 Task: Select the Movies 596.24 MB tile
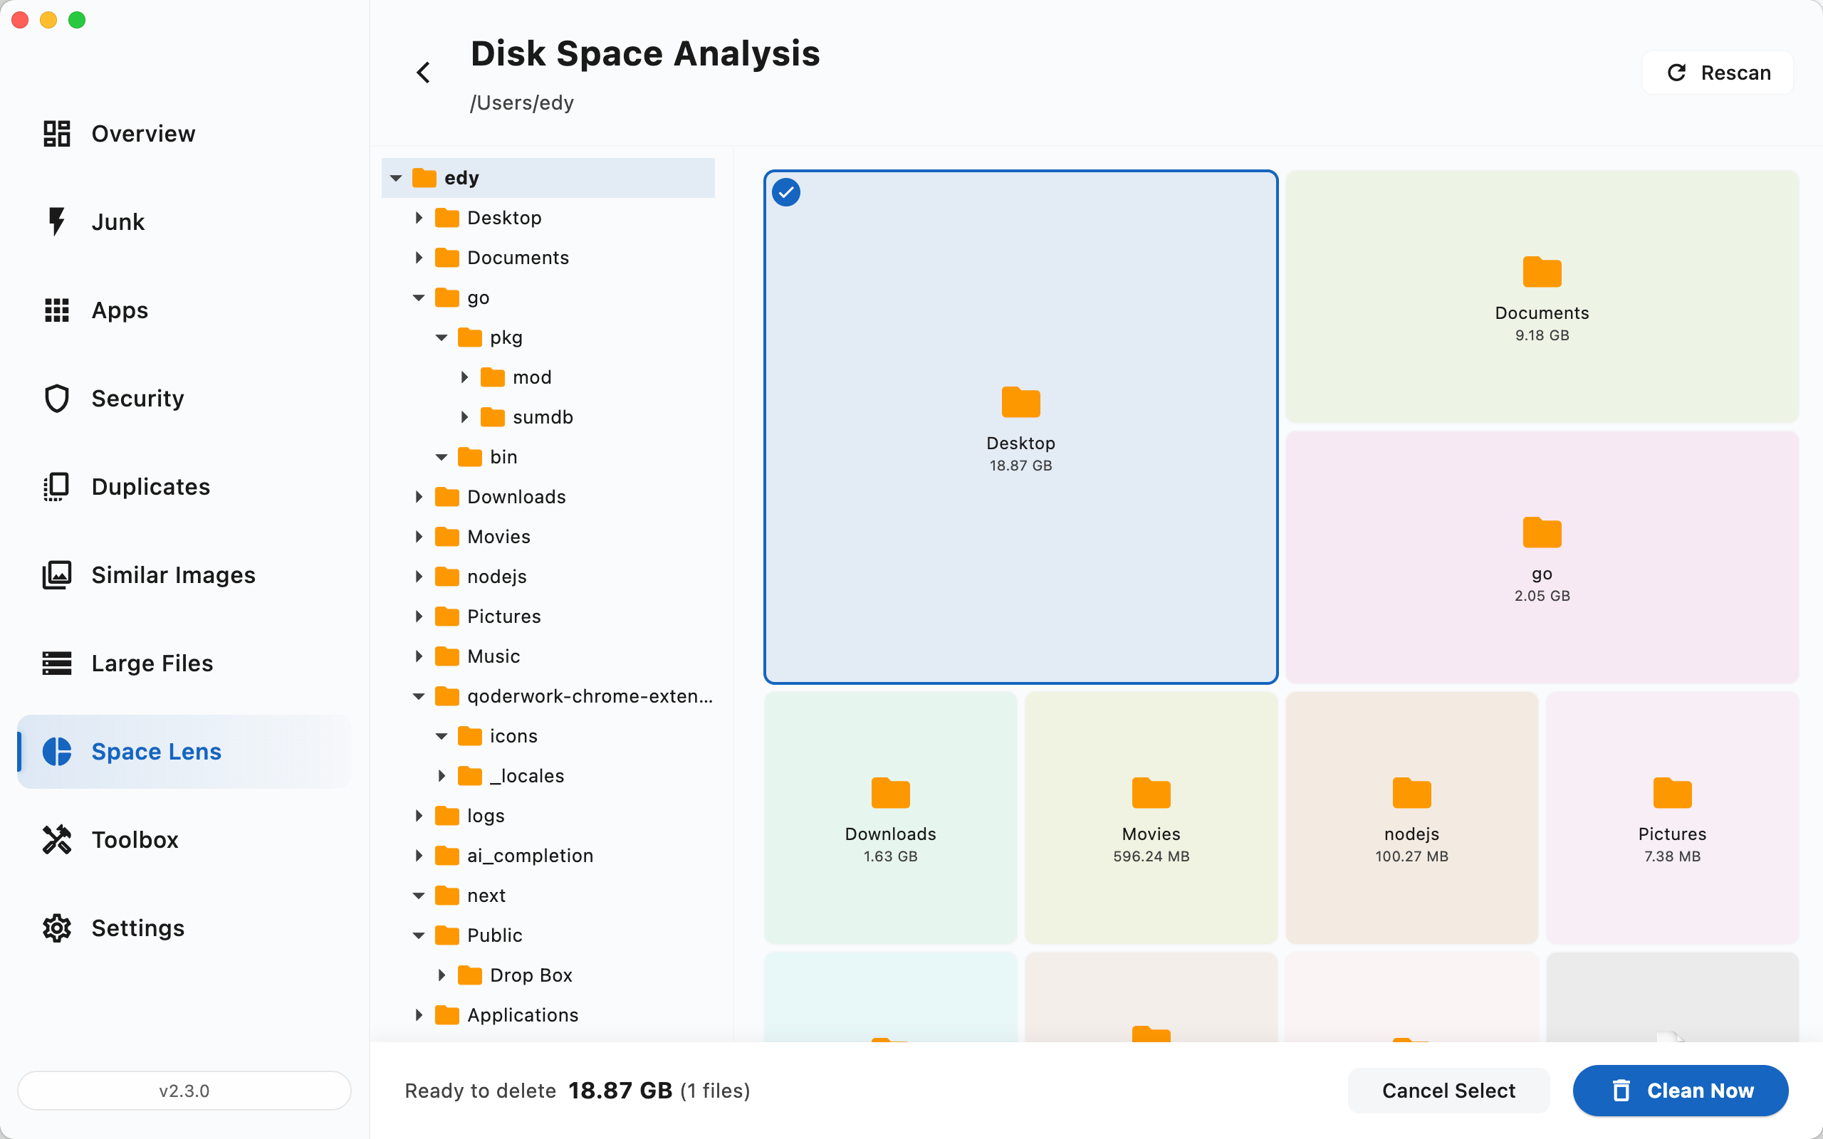coord(1151,817)
